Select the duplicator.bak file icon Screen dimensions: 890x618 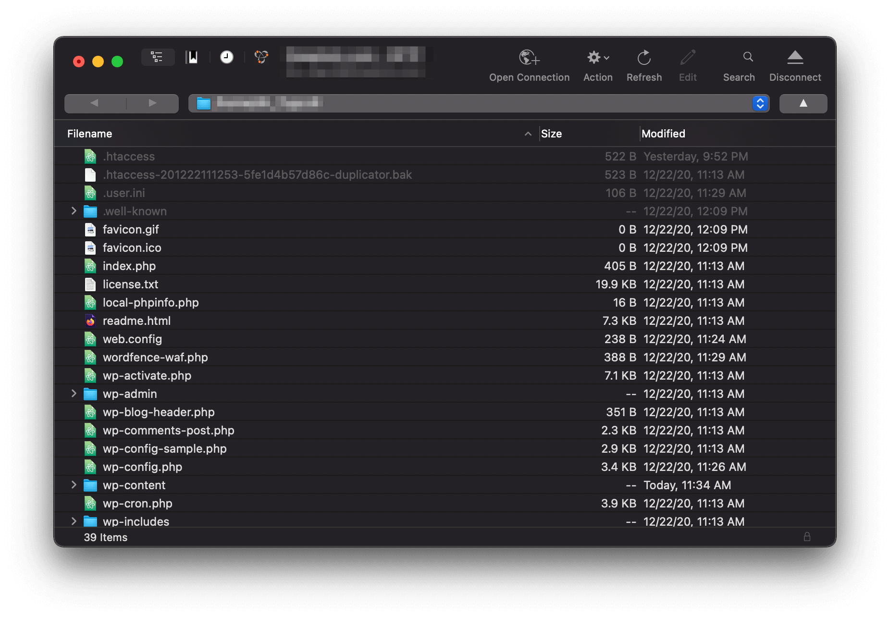tap(90, 174)
